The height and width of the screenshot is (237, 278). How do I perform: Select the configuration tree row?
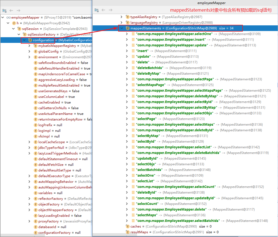click(x=46, y=40)
